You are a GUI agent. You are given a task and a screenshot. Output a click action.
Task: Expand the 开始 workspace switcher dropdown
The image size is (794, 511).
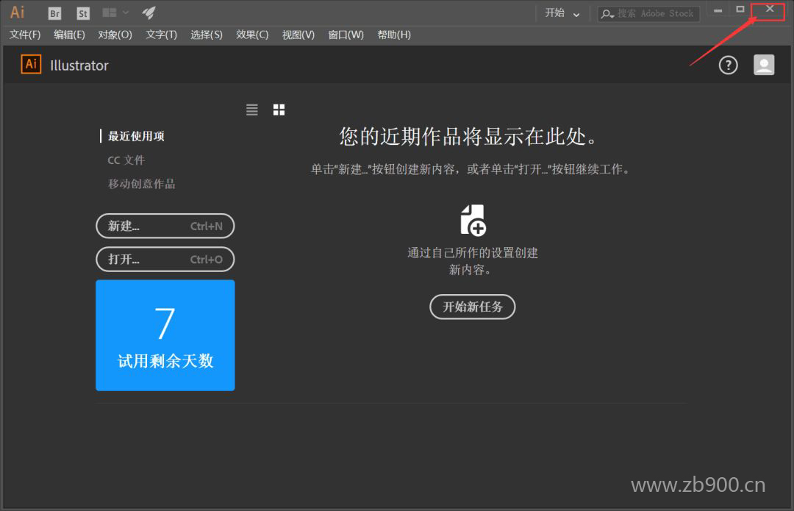point(562,13)
